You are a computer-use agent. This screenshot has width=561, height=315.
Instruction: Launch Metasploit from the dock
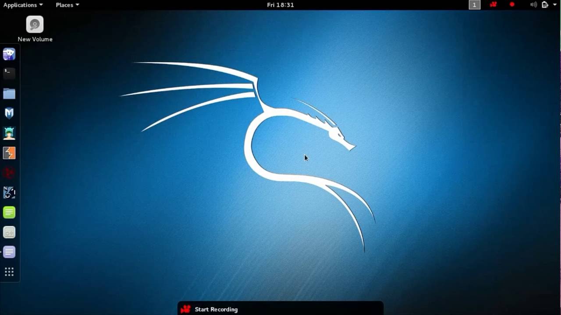[9, 113]
